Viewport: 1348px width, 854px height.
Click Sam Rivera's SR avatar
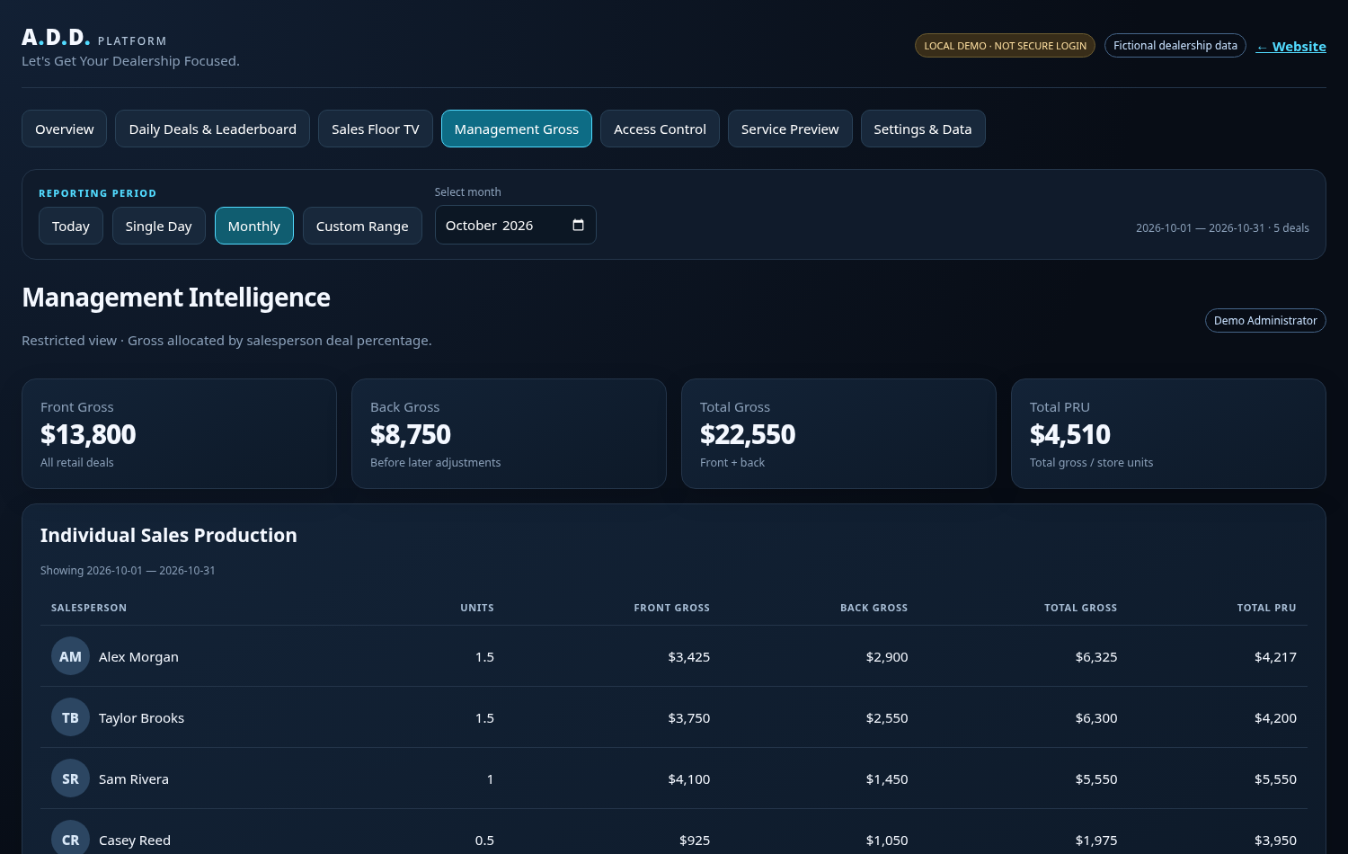point(70,778)
